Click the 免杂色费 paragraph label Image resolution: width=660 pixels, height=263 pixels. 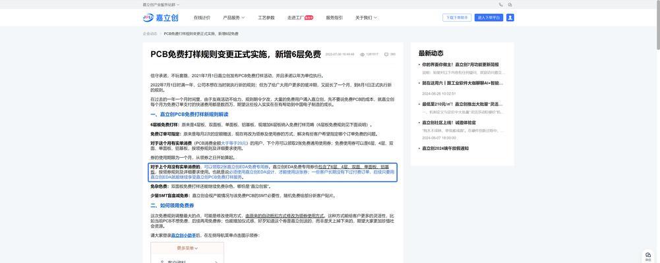click(x=159, y=186)
